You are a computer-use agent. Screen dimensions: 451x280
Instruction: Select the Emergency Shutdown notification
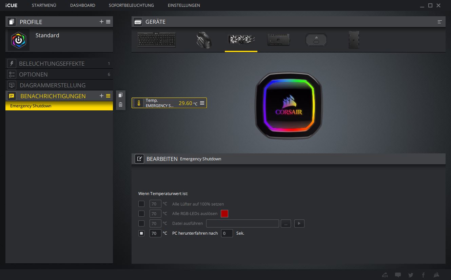click(x=59, y=106)
